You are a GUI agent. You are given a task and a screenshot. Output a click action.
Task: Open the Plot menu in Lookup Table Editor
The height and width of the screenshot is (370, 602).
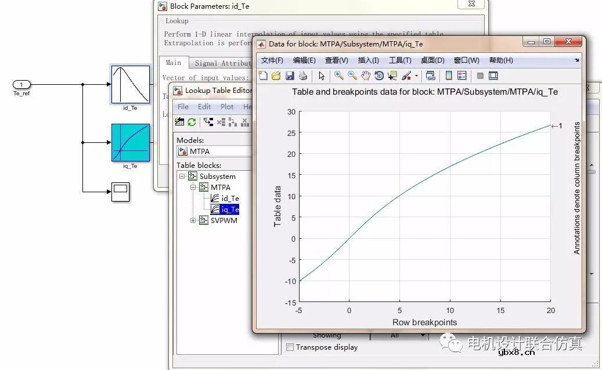227,107
